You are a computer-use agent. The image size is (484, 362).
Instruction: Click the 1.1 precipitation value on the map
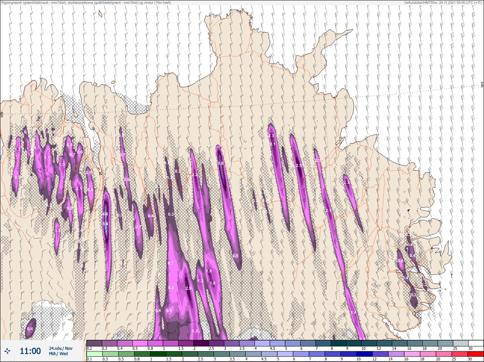[x=47, y=158]
